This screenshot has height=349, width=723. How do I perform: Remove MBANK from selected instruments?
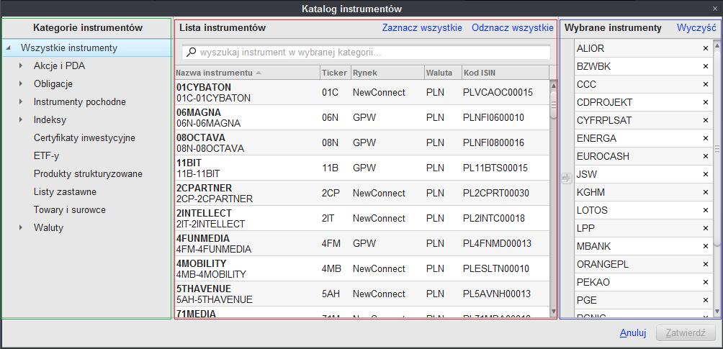705,246
